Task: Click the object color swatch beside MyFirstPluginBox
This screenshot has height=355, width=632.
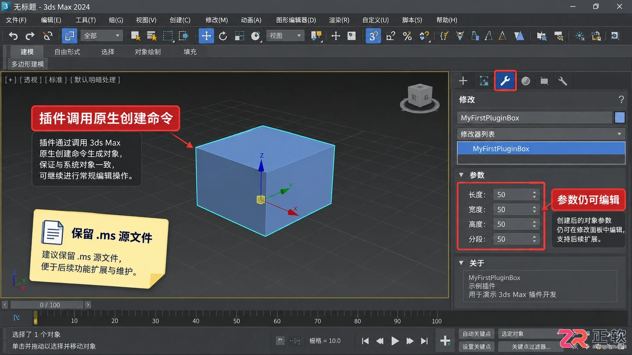Action: click(620, 117)
